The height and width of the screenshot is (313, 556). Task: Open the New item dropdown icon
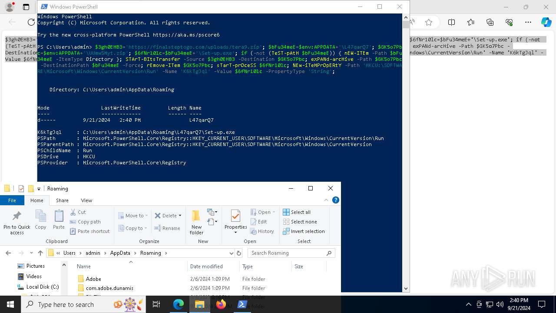point(212,212)
